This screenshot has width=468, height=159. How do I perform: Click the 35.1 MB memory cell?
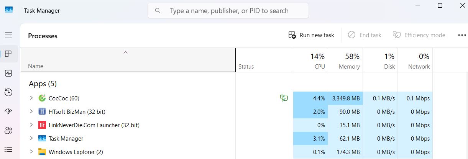(345, 125)
